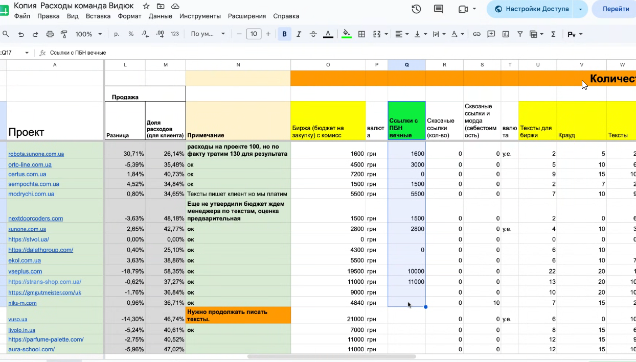Click the functions sigma icon
The width and height of the screenshot is (636, 362).
click(x=553, y=34)
